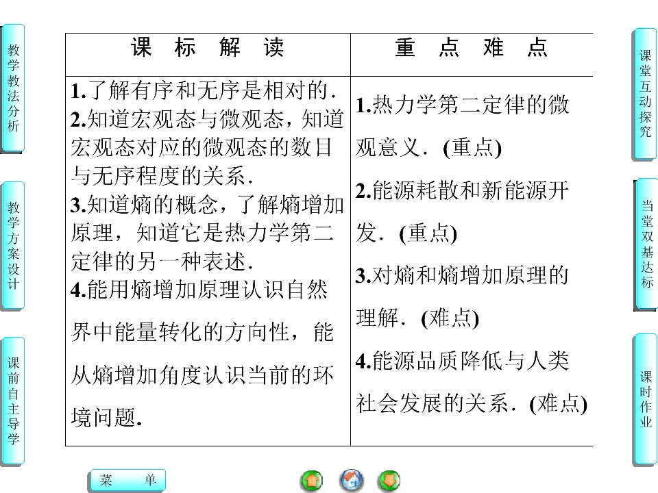Click the line 原理，知道它是热力学第二

(x=202, y=233)
